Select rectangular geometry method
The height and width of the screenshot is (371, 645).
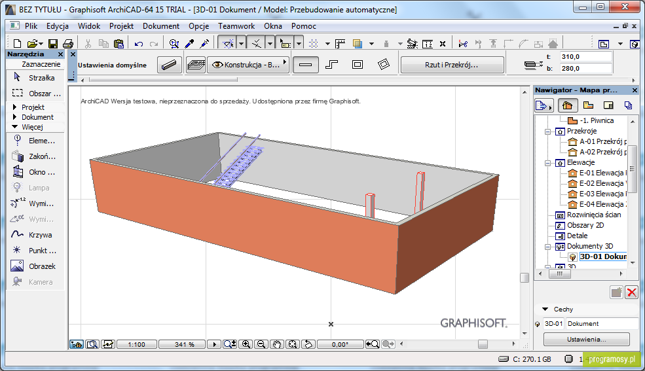point(358,65)
